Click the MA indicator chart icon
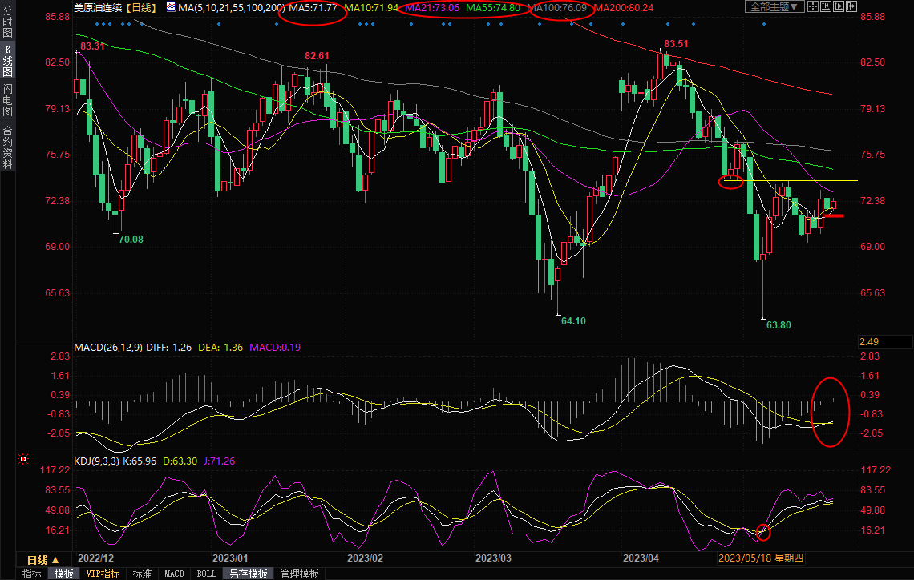This screenshot has height=580, width=914. (172, 7)
